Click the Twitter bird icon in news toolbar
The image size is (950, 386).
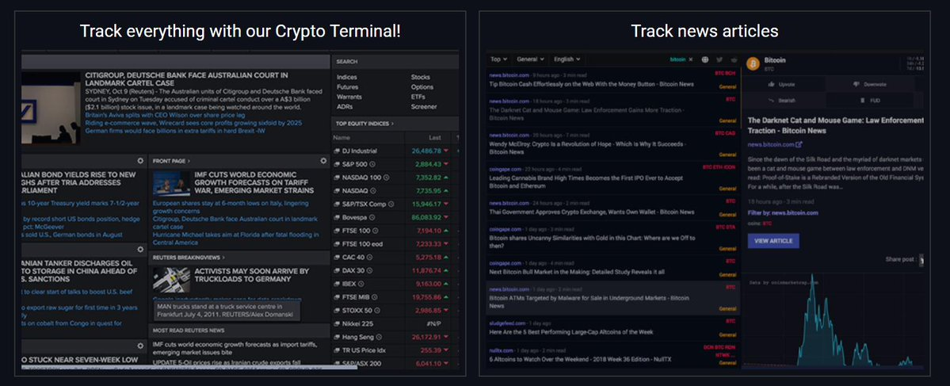click(719, 59)
